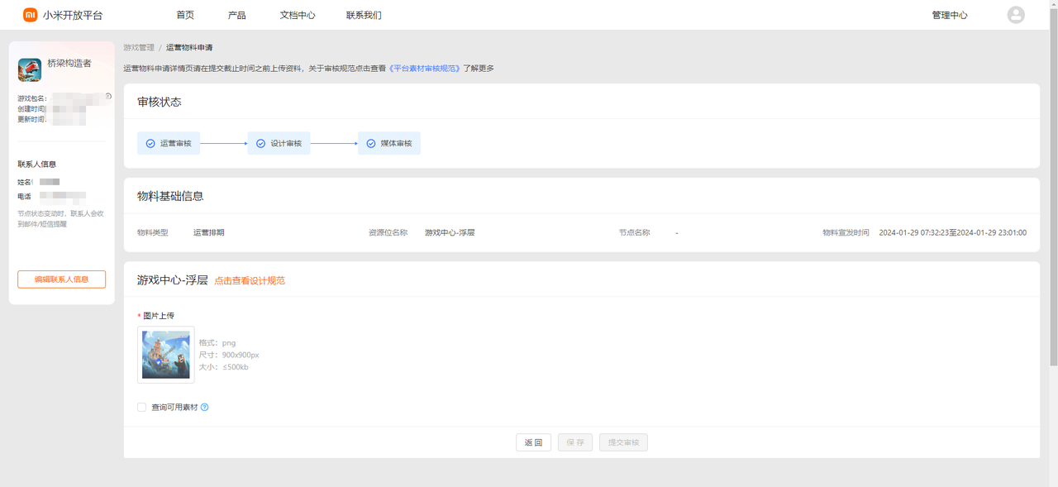
Task: Click the help icon beside 查询可用素材
Action: [205, 408]
